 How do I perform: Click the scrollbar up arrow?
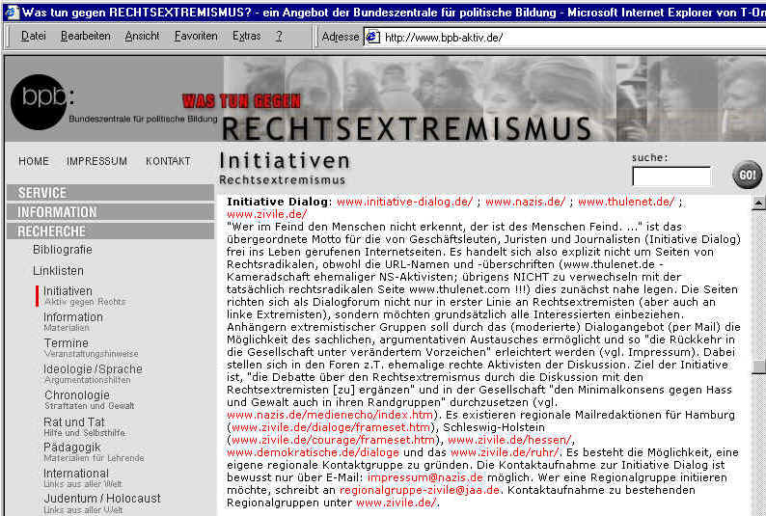pyautogui.click(x=758, y=203)
